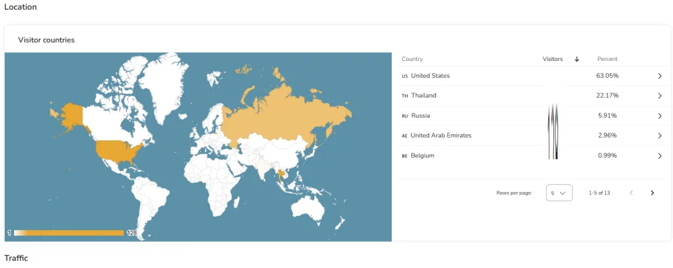Click Australia on the world map

308,209
